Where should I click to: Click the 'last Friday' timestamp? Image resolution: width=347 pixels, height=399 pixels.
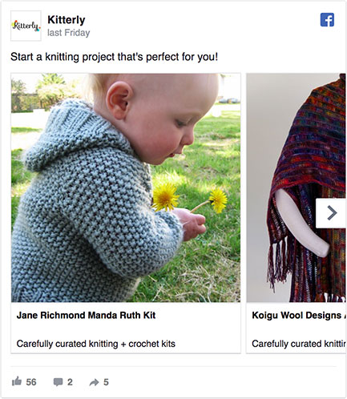click(69, 33)
